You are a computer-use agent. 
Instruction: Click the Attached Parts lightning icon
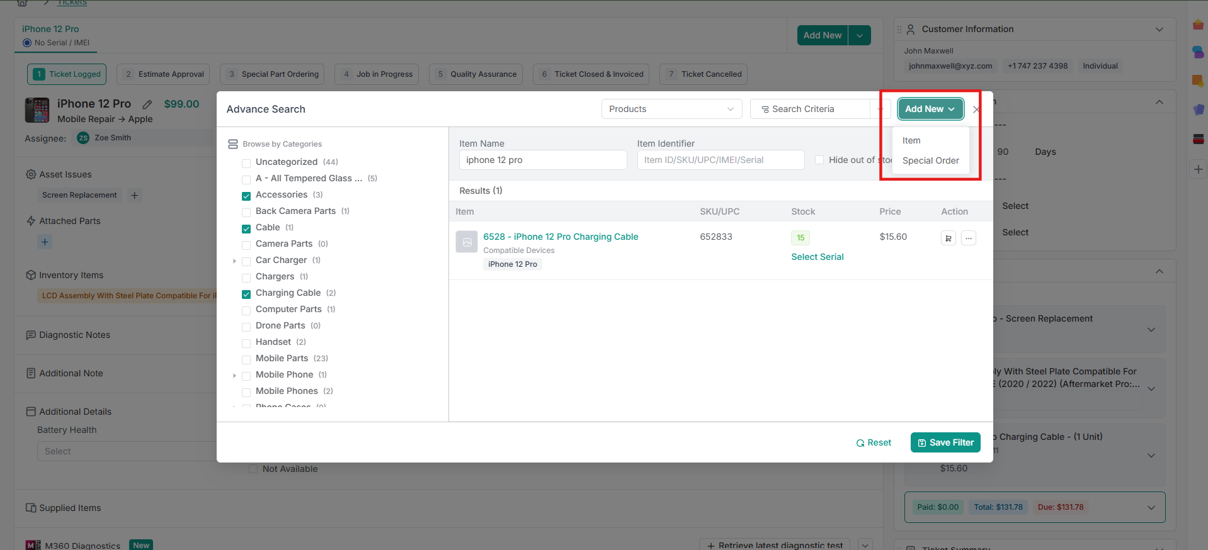(31, 221)
